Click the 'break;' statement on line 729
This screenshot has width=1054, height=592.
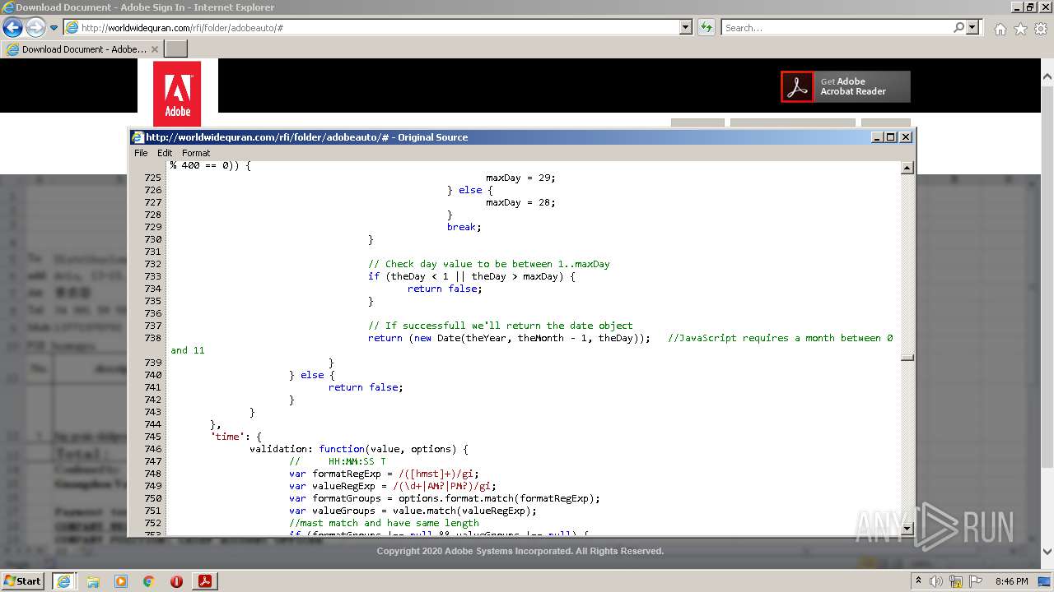coord(464,227)
